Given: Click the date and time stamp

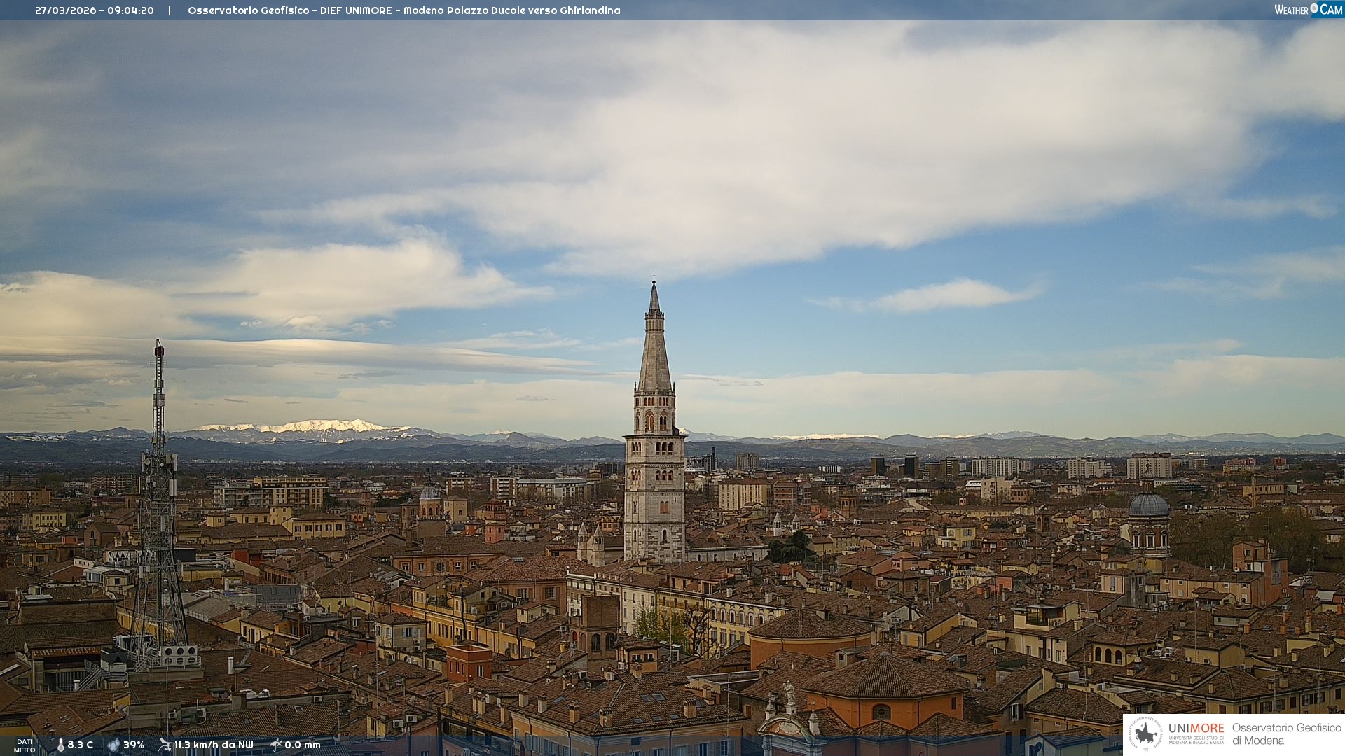Looking at the screenshot, I should [95, 10].
